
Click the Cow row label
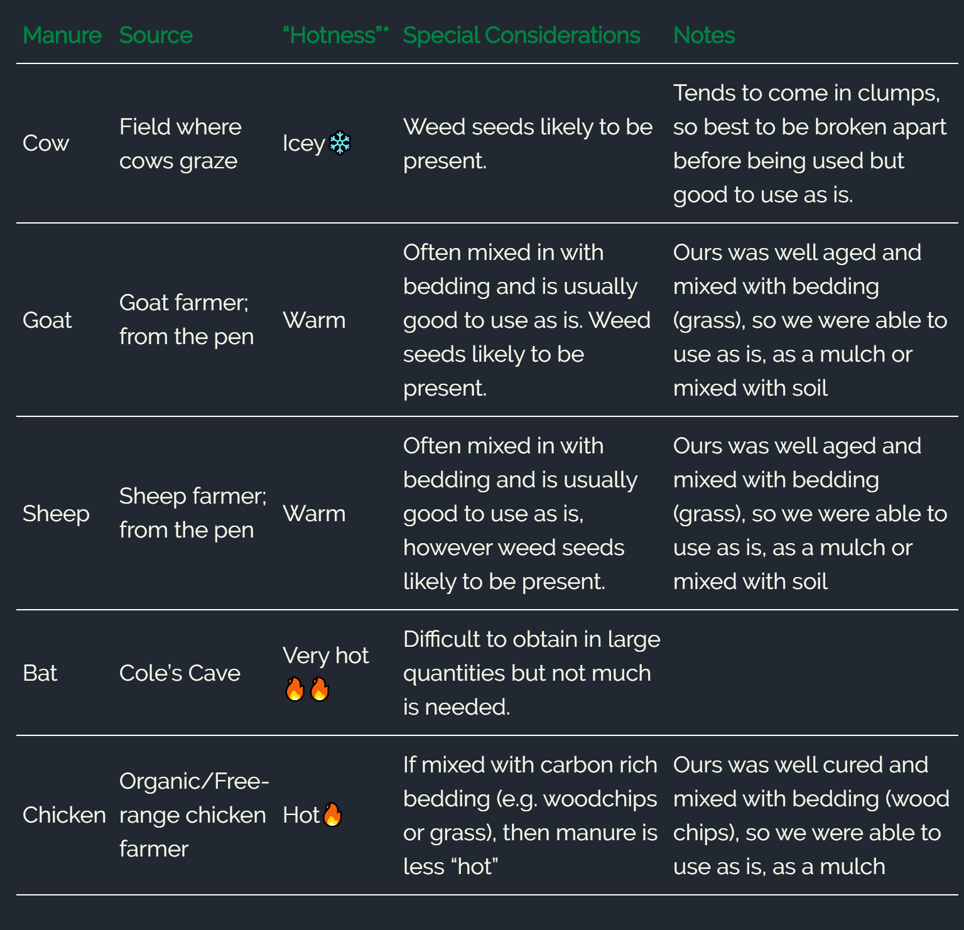[46, 143]
